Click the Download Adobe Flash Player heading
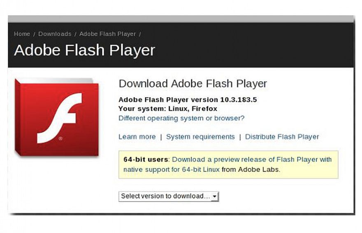The image size is (362, 233). pyautogui.click(x=193, y=84)
